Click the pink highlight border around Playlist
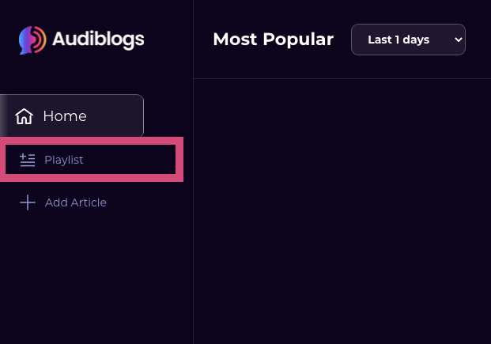This screenshot has width=491, height=344. 92,141
